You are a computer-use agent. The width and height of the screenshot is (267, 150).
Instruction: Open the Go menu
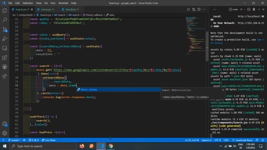click(x=46, y=3)
